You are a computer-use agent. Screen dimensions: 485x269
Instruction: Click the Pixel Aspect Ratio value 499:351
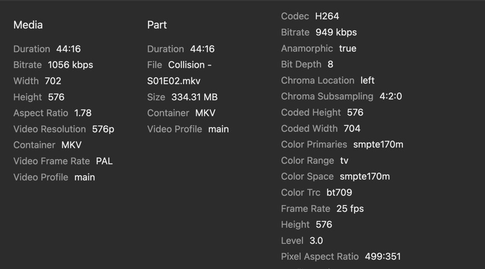pyautogui.click(x=383, y=257)
